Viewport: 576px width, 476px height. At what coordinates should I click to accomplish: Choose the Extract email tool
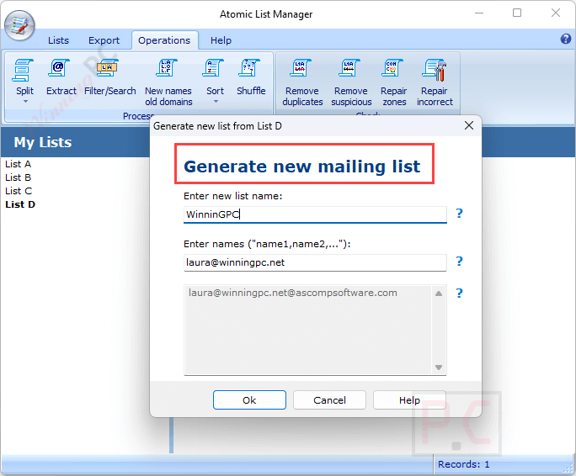tap(61, 77)
